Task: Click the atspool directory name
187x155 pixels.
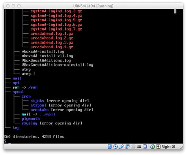Action: pos(38,105)
